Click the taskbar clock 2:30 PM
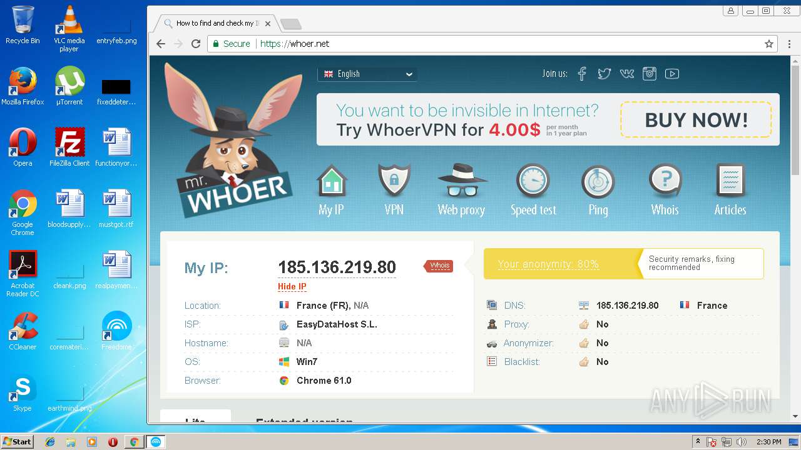Image resolution: width=801 pixels, height=450 pixels. click(768, 442)
